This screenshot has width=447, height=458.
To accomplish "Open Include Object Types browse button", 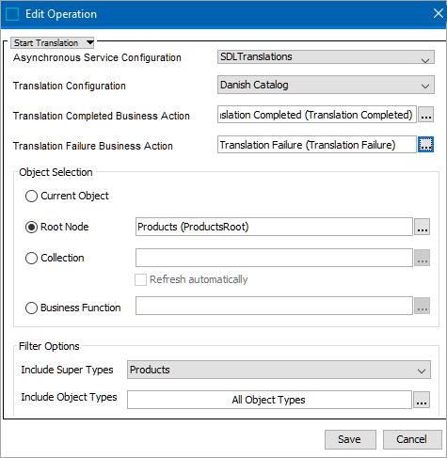I will pyautogui.click(x=422, y=400).
